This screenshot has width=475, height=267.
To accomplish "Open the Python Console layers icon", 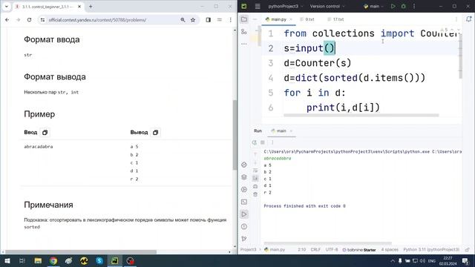I will tap(244, 177).
